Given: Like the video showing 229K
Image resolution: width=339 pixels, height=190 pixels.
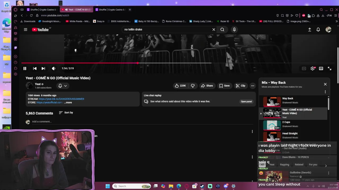Looking at the screenshot, I should pyautogui.click(x=180, y=86).
